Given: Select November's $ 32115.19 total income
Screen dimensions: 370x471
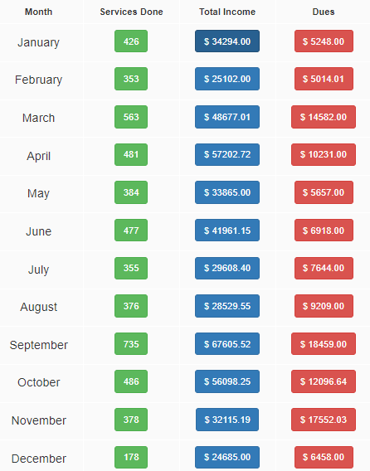Looking at the screenshot, I should (x=227, y=420).
